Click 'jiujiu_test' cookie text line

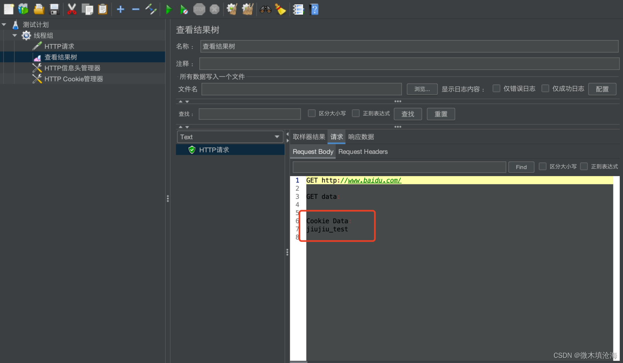click(327, 229)
